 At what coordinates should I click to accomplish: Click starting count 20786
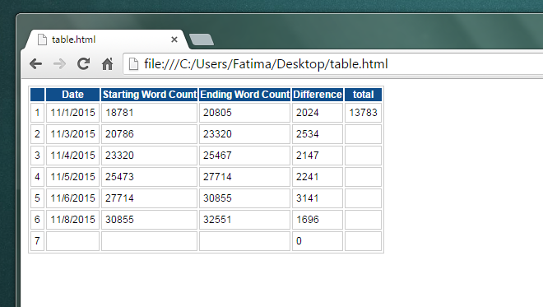coord(149,134)
